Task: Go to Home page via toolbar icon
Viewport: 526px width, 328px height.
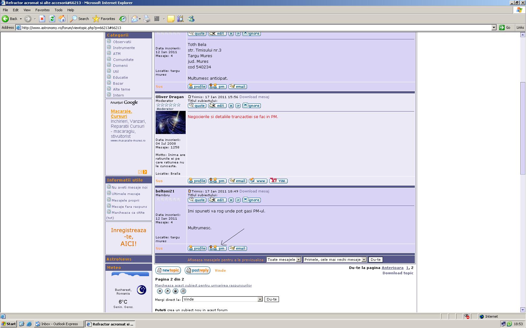Action: (x=62, y=19)
